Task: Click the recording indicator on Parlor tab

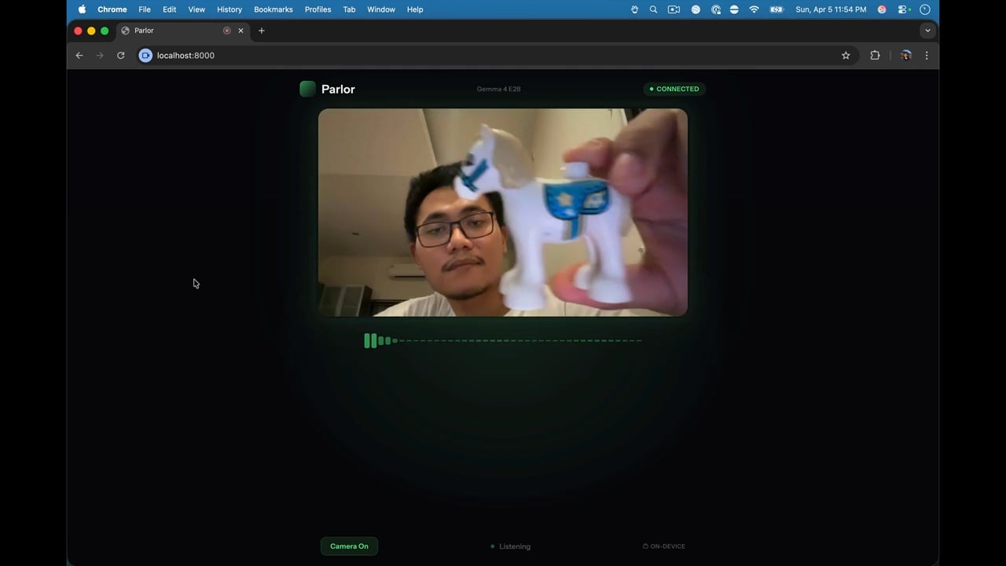Action: (x=226, y=31)
